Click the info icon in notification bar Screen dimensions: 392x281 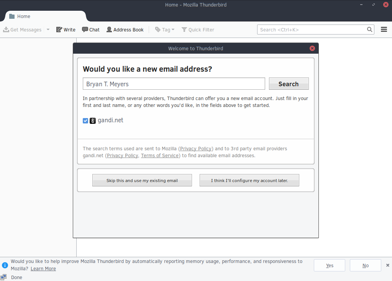[x=5, y=265]
